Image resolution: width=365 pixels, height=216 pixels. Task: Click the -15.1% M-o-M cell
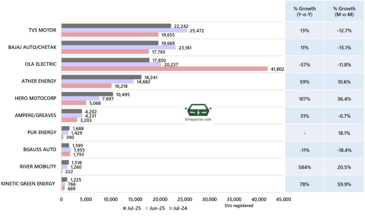click(344, 48)
